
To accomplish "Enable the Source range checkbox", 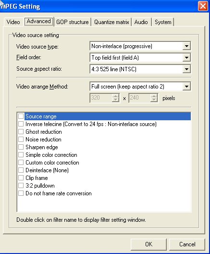I will [21, 116].
